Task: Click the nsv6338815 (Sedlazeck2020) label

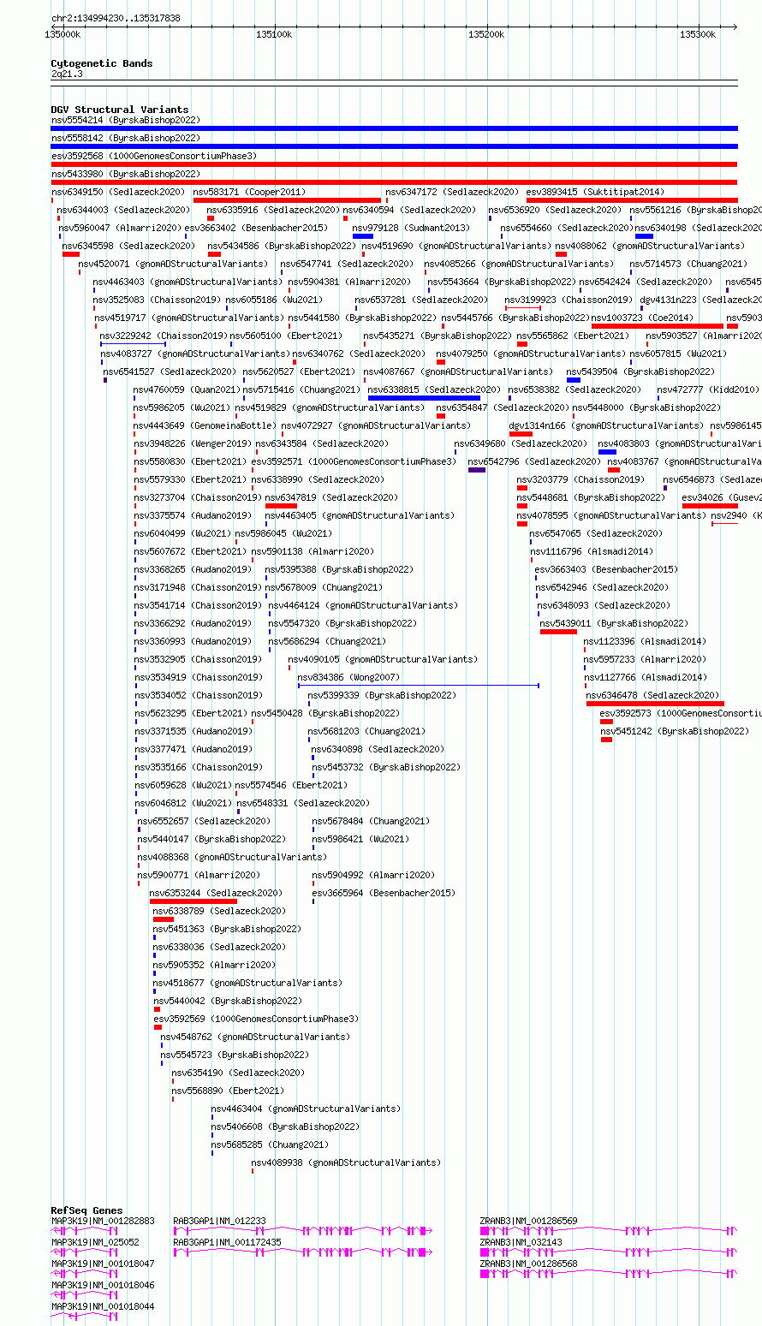Action: (x=434, y=390)
